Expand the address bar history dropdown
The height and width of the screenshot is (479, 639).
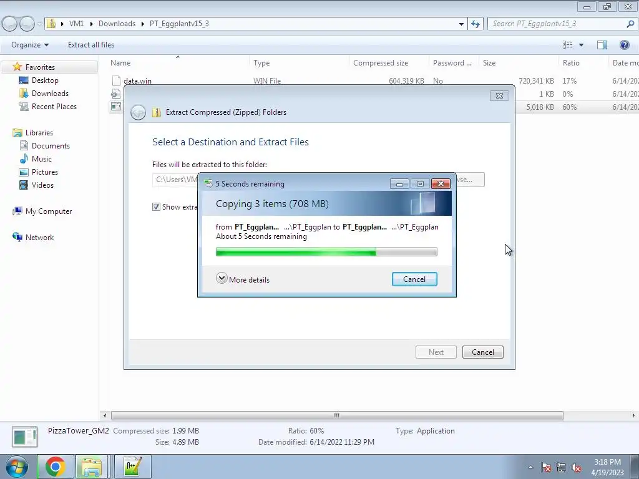click(x=461, y=24)
